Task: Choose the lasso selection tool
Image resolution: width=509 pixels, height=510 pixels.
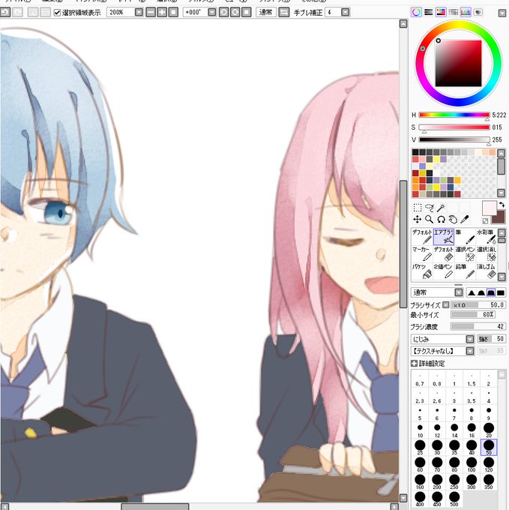Action: point(430,208)
